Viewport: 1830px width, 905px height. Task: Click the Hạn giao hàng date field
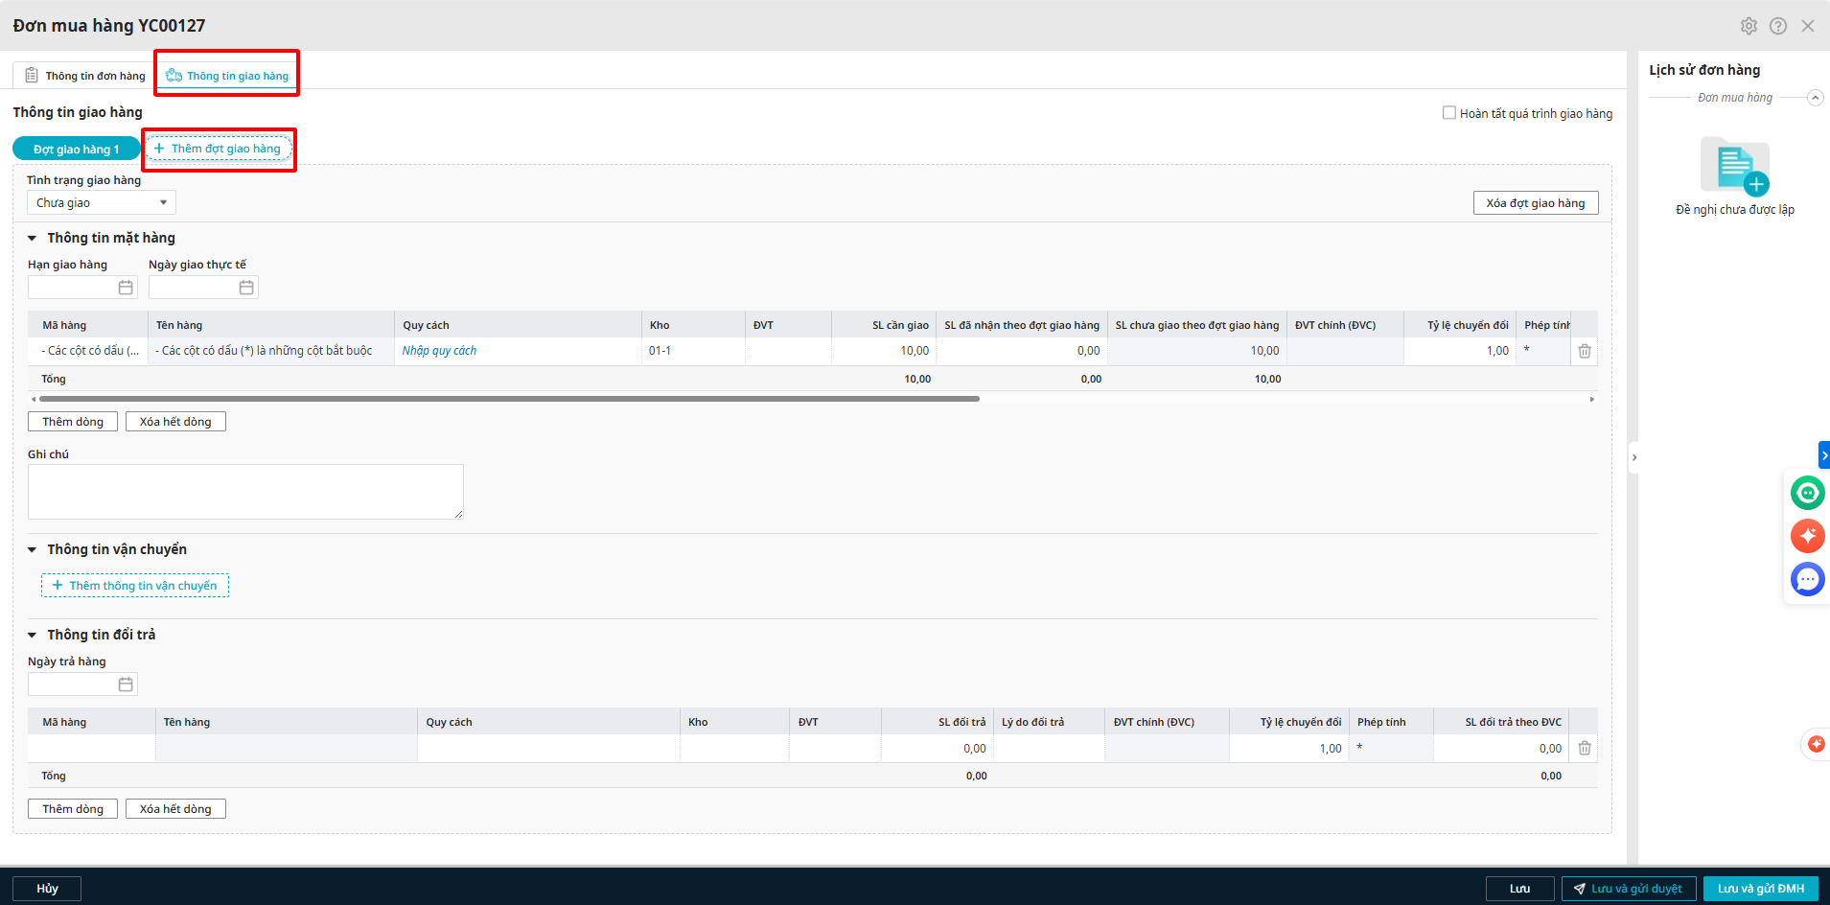[73, 288]
